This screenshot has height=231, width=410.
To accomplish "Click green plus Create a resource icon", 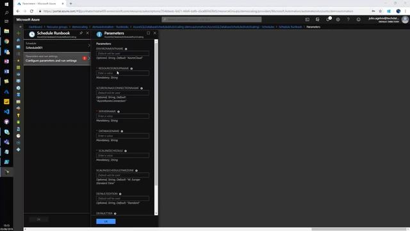I will (19, 33).
